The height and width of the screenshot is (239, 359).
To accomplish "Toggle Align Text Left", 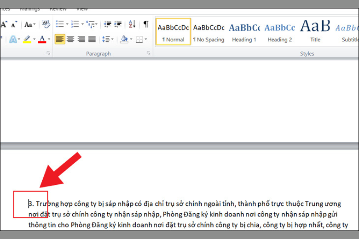I will (60, 39).
